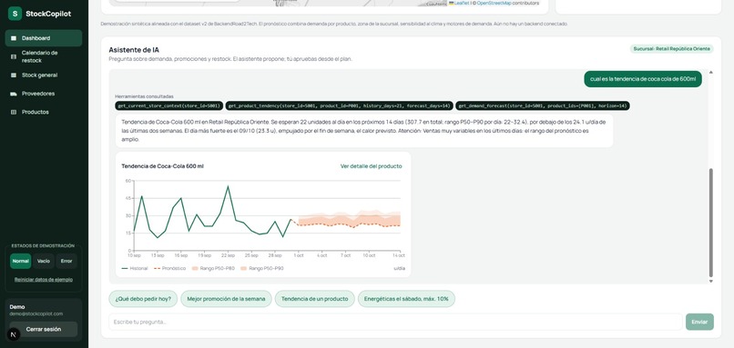Image resolution: width=734 pixels, height=348 pixels.
Task: Go to Calendario de restock
Action: click(44, 56)
